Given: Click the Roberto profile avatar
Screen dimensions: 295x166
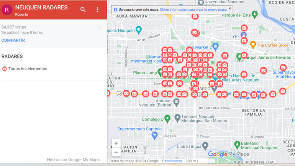Looking at the screenshot, I should (x=7, y=10).
